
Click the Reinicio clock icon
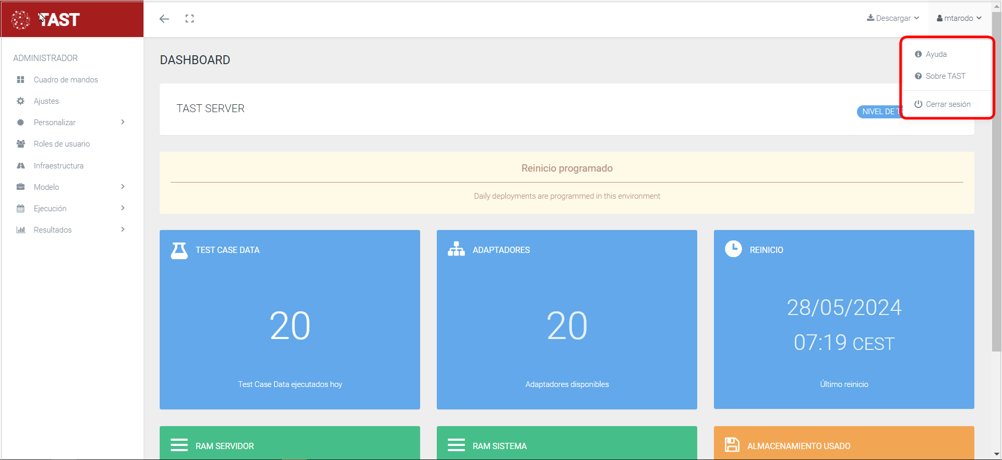point(733,249)
